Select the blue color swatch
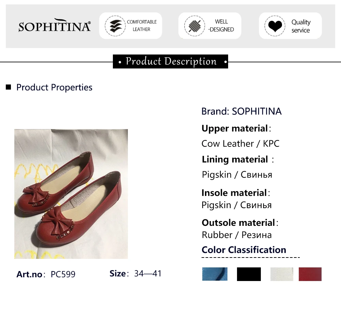 tap(214, 274)
